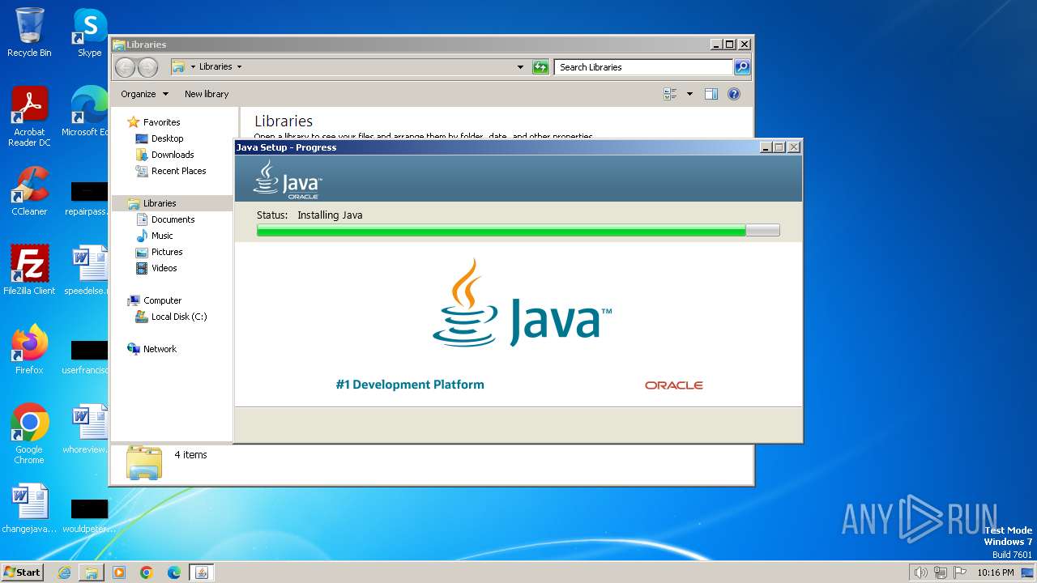Click the Help question mark in Libraries
1037x583 pixels.
point(734,94)
